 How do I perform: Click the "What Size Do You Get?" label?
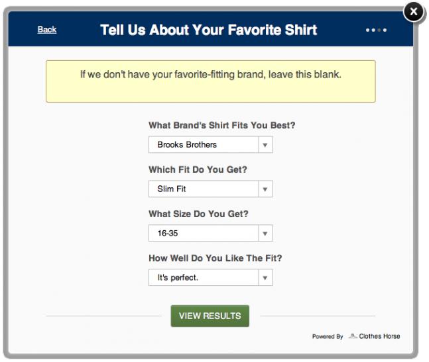198,214
